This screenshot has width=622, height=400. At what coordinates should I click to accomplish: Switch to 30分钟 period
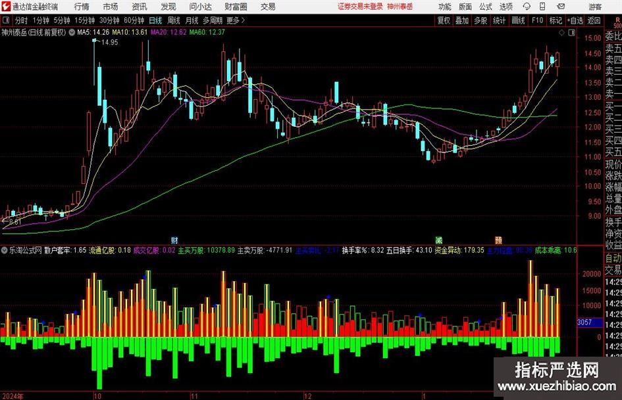[x=109, y=20]
